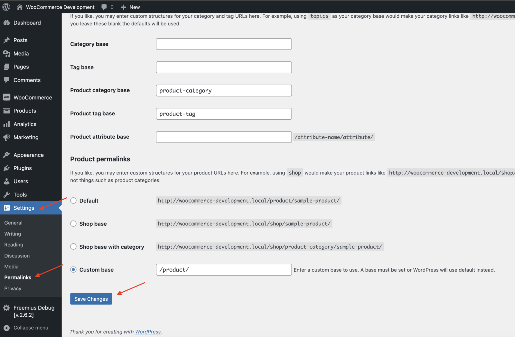Click the home icon beside site name

pyautogui.click(x=20, y=7)
